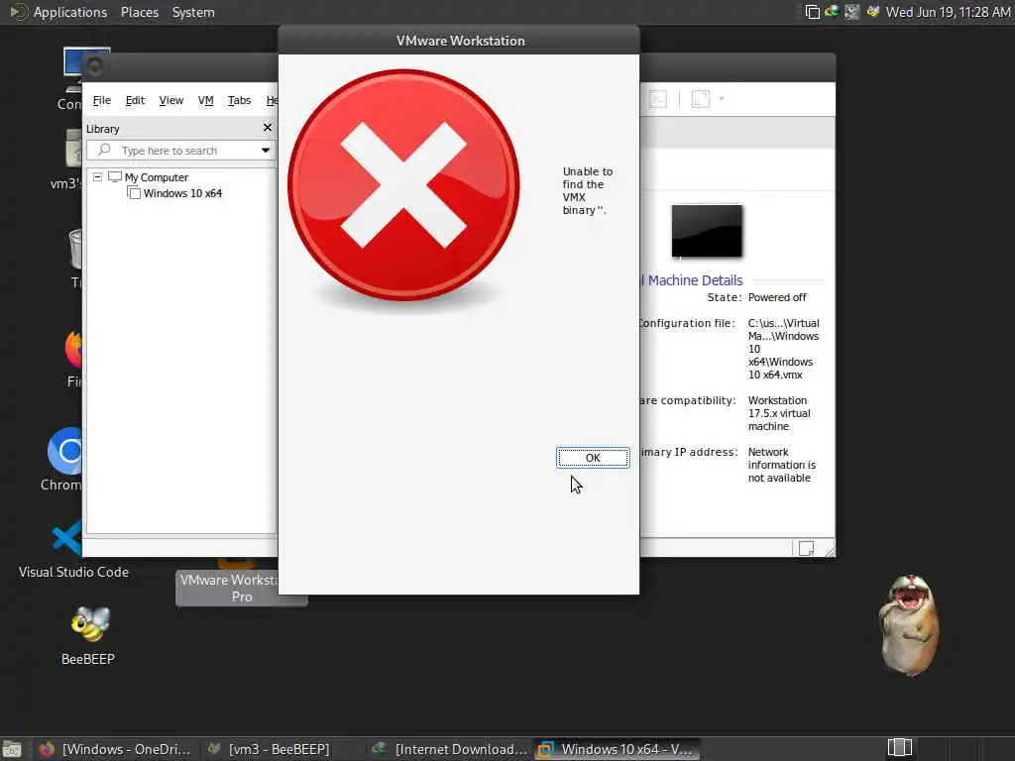The width and height of the screenshot is (1015, 761).
Task: Select Windows 10 x64 virtual machine entry
Action: pos(182,193)
